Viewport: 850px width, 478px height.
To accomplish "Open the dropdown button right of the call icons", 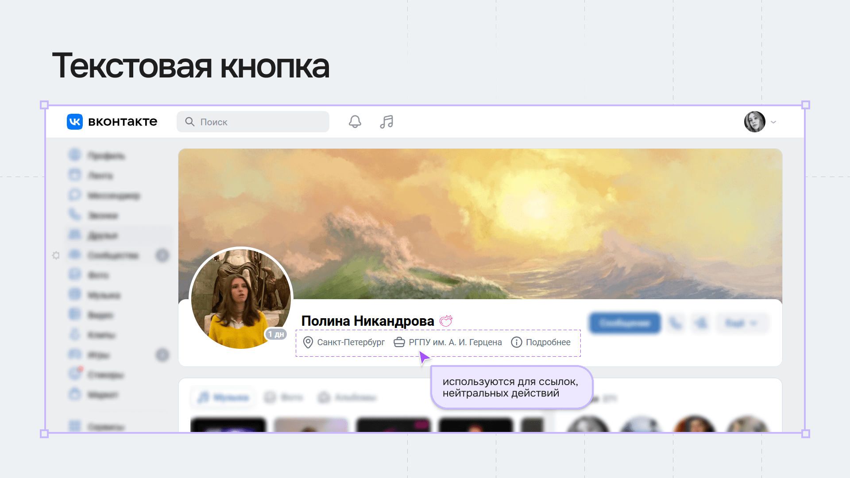I will point(742,323).
